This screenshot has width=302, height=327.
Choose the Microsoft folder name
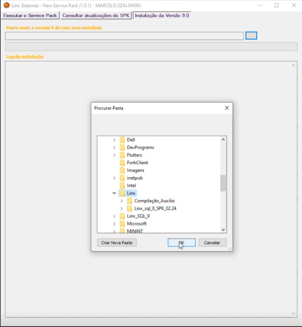137,224
